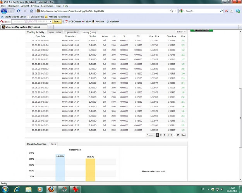Sort by the Close date column header
This screenshot has width=242, height=193.
pyautogui.click(x=70, y=36)
